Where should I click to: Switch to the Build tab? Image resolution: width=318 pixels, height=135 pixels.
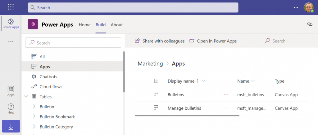[101, 25]
